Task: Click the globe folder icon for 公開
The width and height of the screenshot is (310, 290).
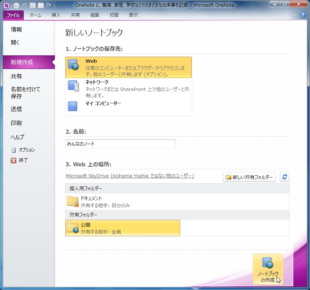Action: click(x=73, y=228)
